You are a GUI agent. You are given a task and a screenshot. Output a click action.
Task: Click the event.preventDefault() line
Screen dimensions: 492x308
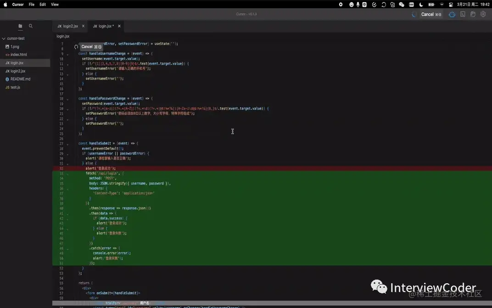tap(103, 148)
